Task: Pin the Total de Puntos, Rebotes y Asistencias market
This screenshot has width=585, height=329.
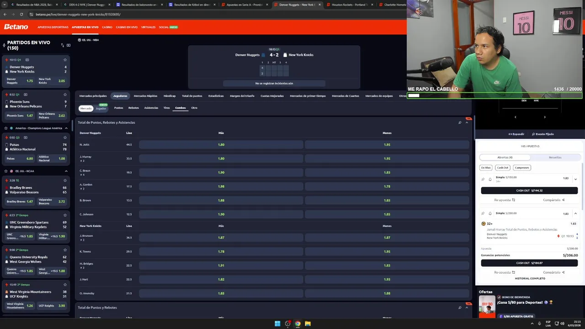Action: (x=460, y=122)
